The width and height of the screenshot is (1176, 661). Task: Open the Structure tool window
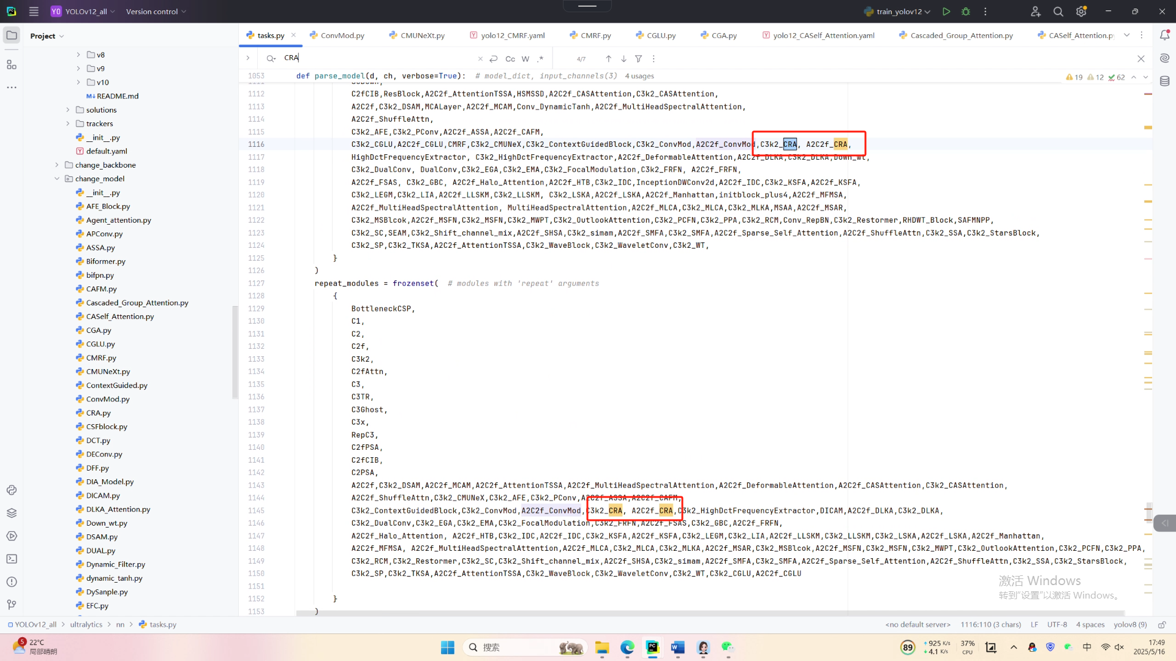coord(12,64)
